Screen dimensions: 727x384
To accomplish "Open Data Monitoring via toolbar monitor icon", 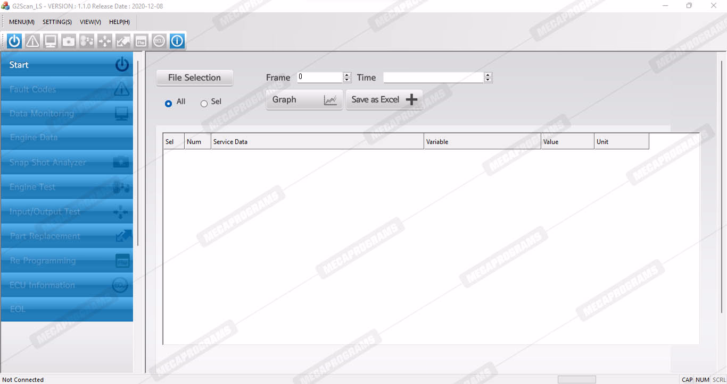I will 51,41.
